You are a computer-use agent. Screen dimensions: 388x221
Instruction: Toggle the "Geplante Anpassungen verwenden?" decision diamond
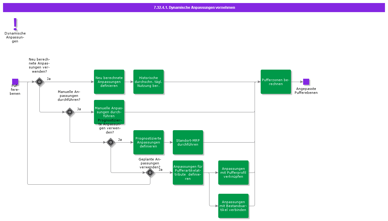pyautogui.click(x=150, y=173)
